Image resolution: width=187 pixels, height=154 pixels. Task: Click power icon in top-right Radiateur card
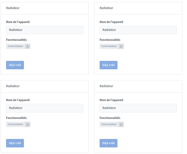click(121, 46)
